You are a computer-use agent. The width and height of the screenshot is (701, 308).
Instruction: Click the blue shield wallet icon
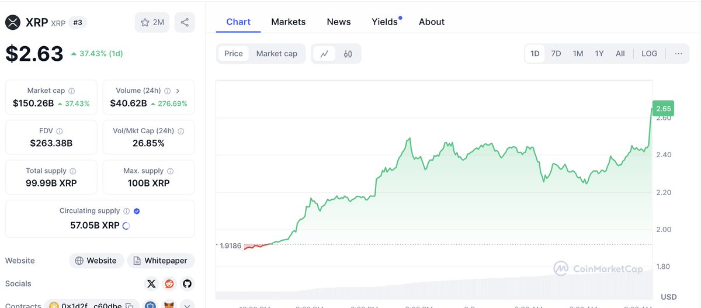click(x=150, y=304)
